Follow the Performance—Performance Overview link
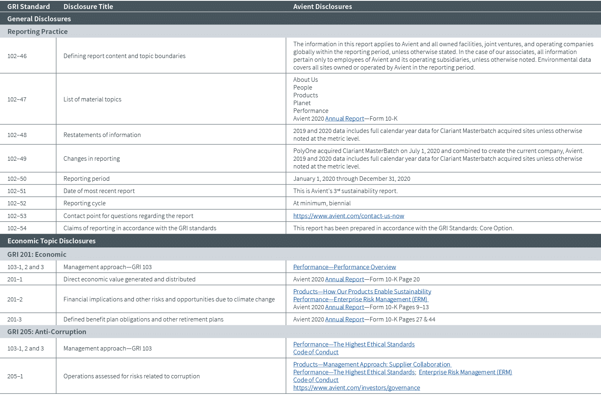 click(344, 267)
